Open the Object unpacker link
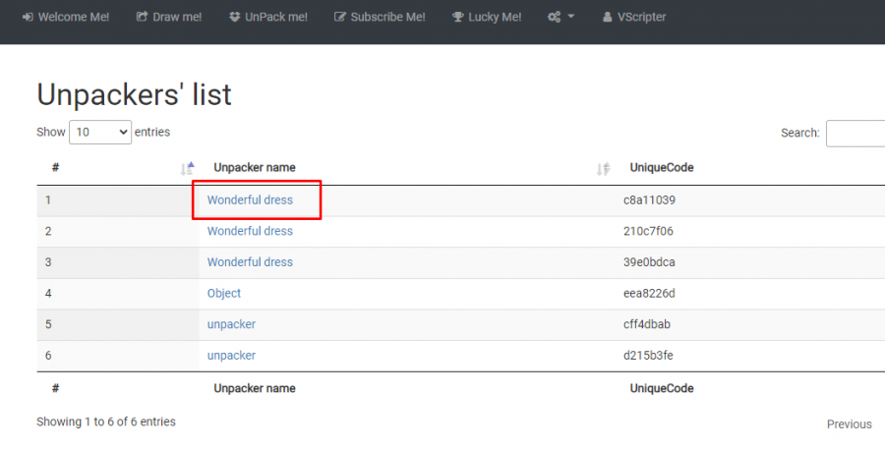 [x=224, y=294]
